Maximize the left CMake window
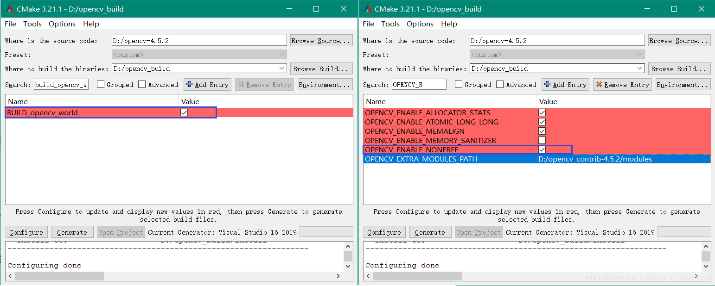 pyautogui.click(x=316, y=9)
